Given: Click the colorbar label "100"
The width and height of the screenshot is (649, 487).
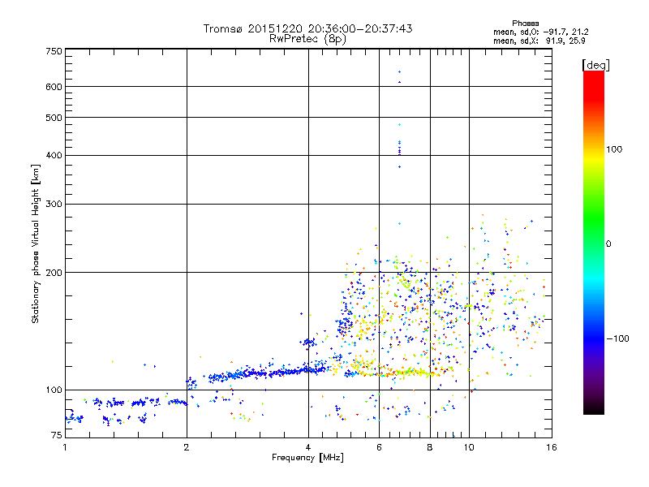Looking at the screenshot, I should (x=614, y=149).
